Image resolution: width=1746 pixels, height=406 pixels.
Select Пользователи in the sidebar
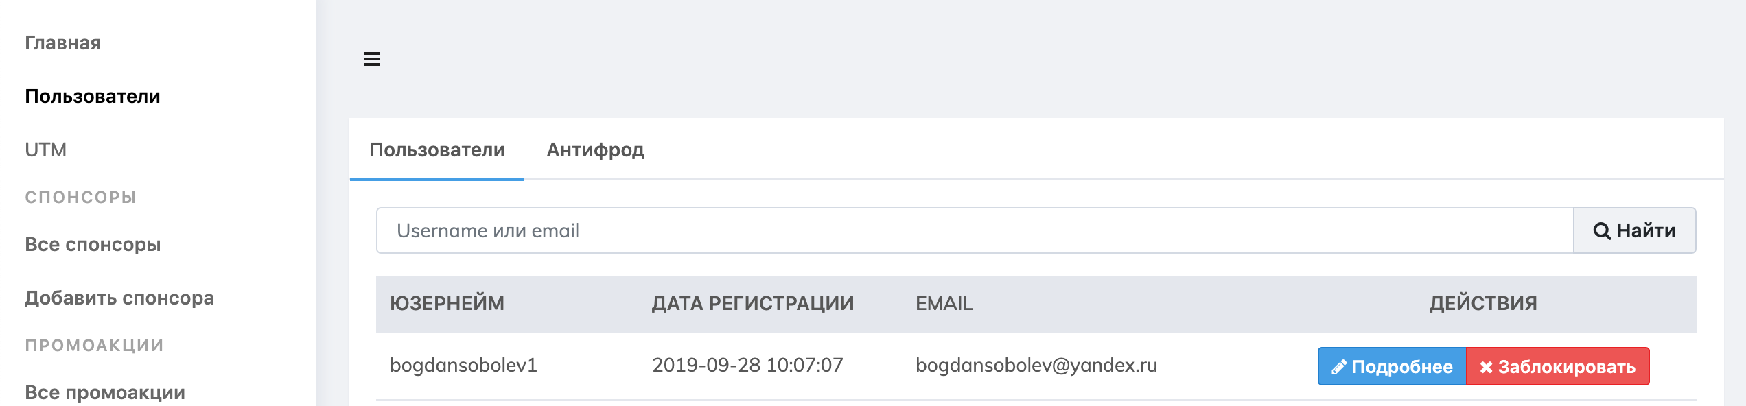point(93,97)
